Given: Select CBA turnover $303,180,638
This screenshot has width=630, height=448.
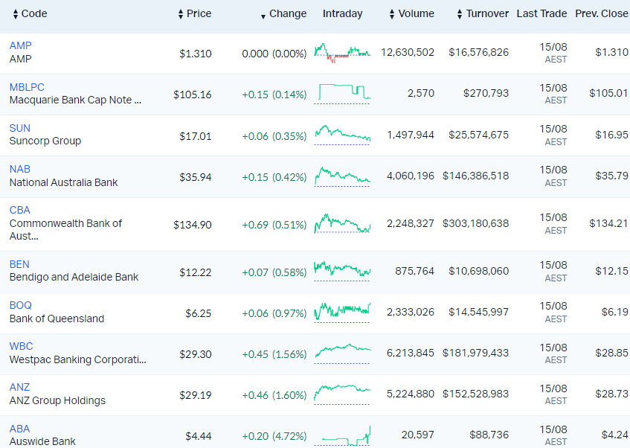Looking at the screenshot, I should tap(476, 223).
